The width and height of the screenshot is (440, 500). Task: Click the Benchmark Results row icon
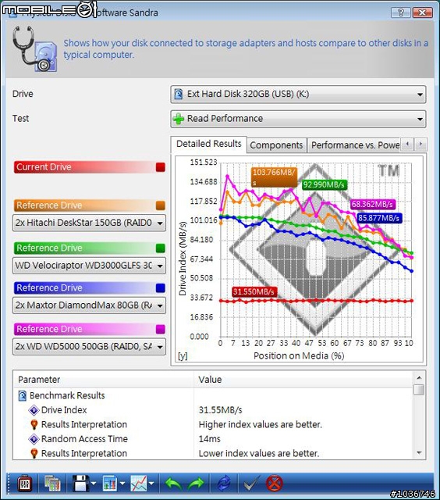click(x=23, y=396)
